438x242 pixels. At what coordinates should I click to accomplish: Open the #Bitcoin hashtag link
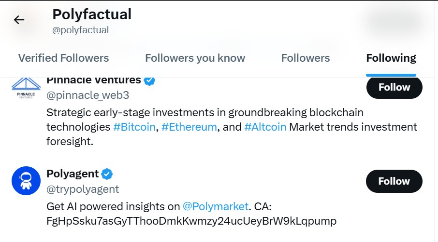(134, 127)
